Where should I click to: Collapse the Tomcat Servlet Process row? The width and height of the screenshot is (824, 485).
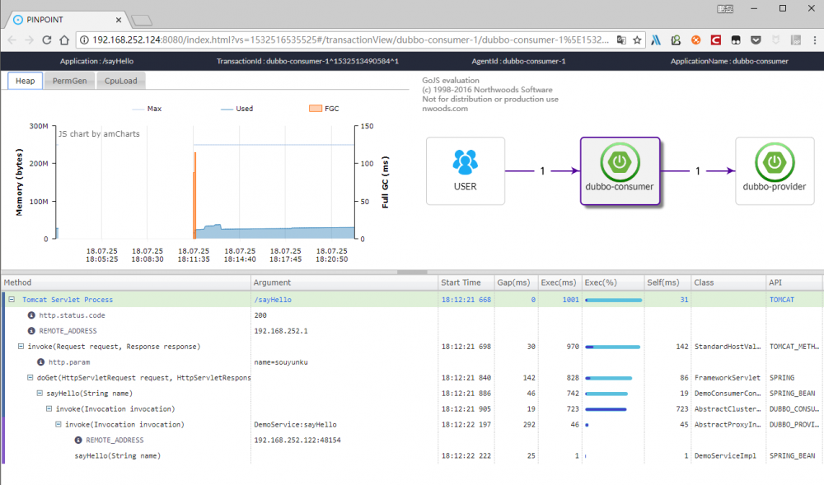tap(12, 300)
